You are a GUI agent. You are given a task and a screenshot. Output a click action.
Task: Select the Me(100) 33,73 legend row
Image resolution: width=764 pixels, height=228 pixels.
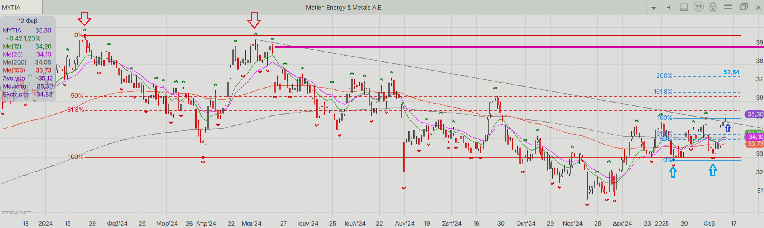click(27, 70)
